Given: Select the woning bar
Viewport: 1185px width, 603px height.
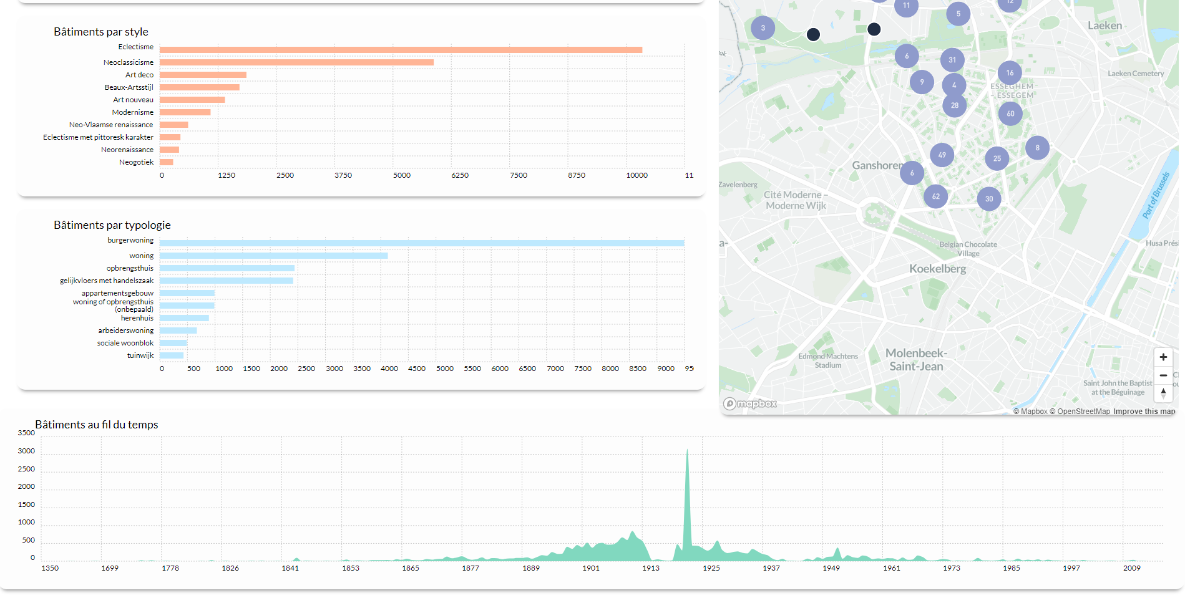Looking at the screenshot, I should click(x=273, y=256).
